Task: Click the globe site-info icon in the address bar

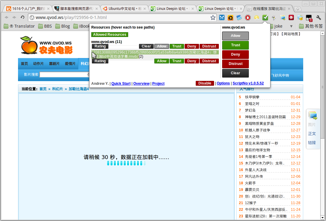Action: click(x=32, y=17)
